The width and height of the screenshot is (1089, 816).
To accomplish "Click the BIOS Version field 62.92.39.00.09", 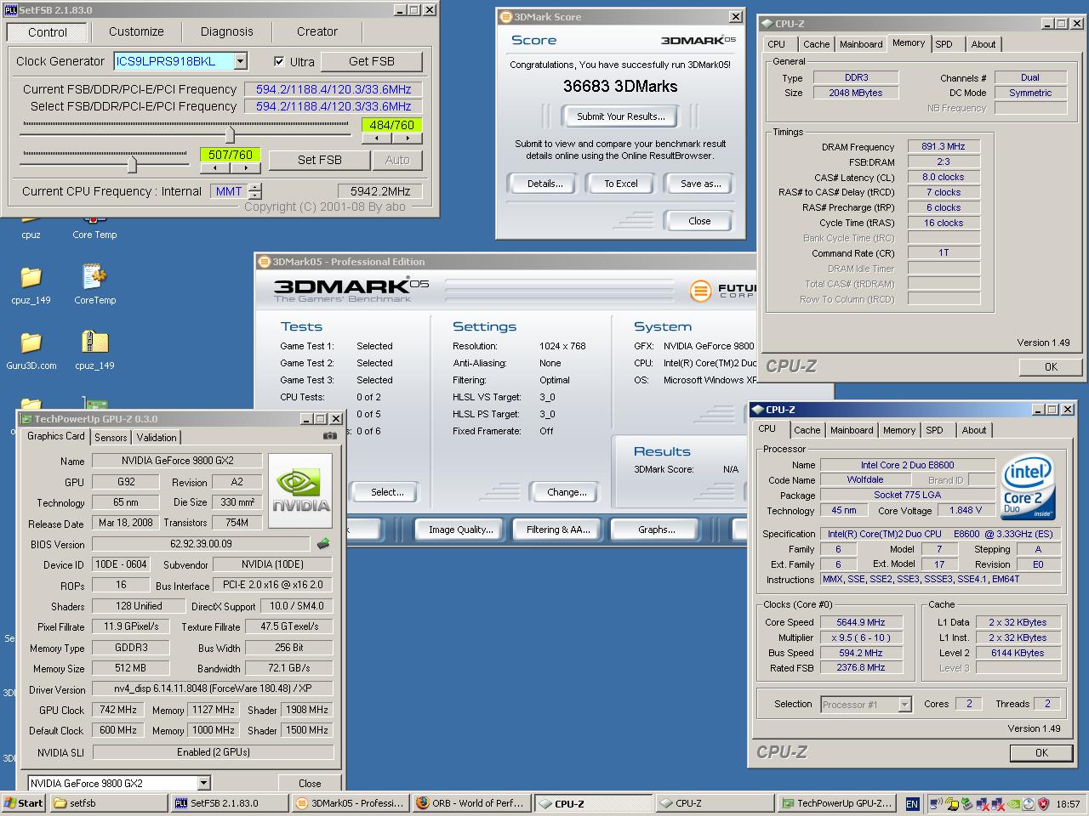I will 202,544.
